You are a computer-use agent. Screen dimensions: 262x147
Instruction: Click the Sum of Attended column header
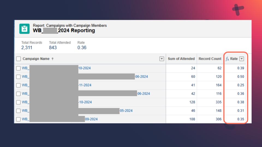coord(181,59)
